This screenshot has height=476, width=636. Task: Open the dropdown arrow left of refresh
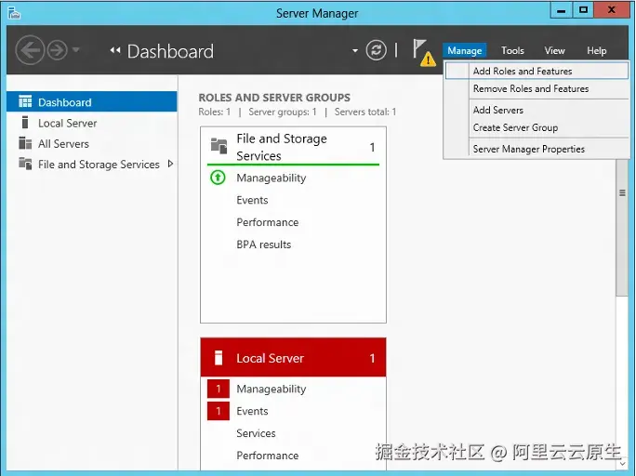355,51
